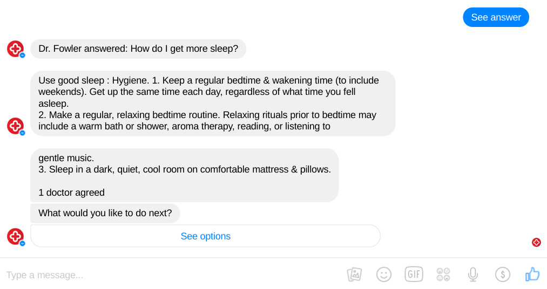Click the avatar beside Dr. Fowler answered message
Screen dimensions: 547x289
pyautogui.click(x=16, y=49)
